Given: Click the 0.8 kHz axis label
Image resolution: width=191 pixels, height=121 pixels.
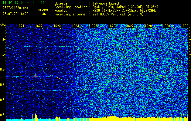Looking at the screenshot, I should 2,85.
